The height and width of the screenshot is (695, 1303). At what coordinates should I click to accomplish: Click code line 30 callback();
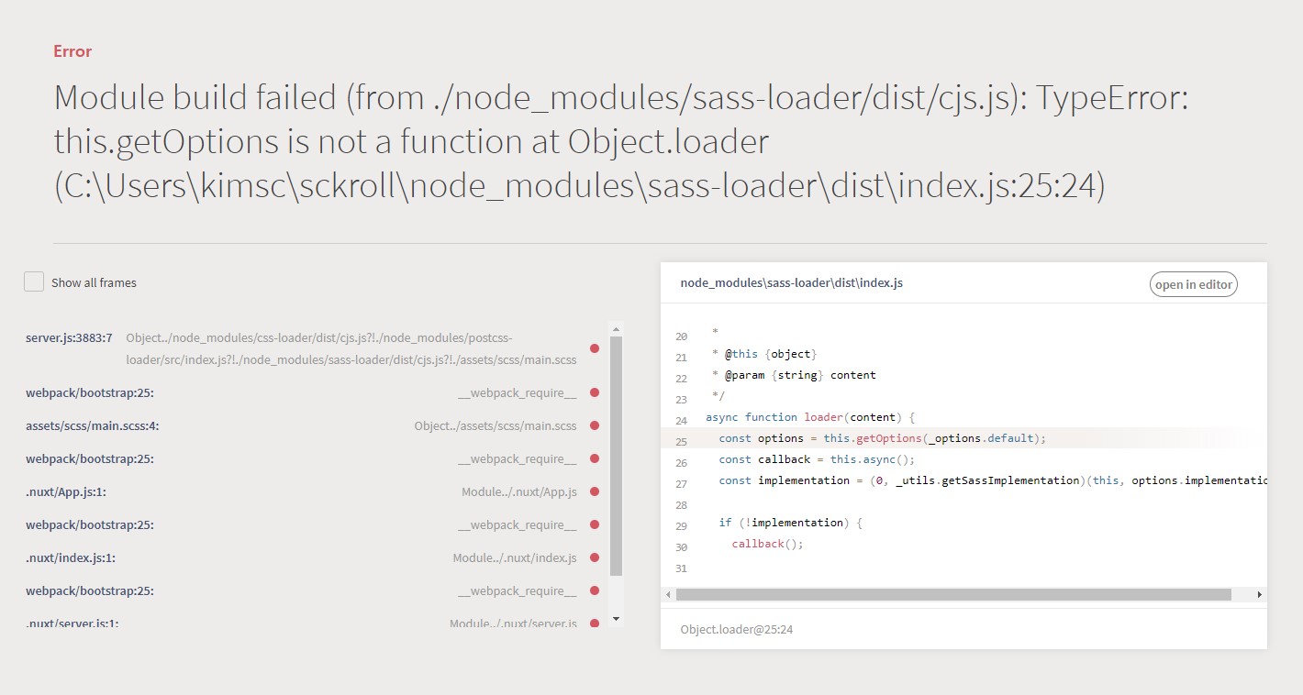767,544
